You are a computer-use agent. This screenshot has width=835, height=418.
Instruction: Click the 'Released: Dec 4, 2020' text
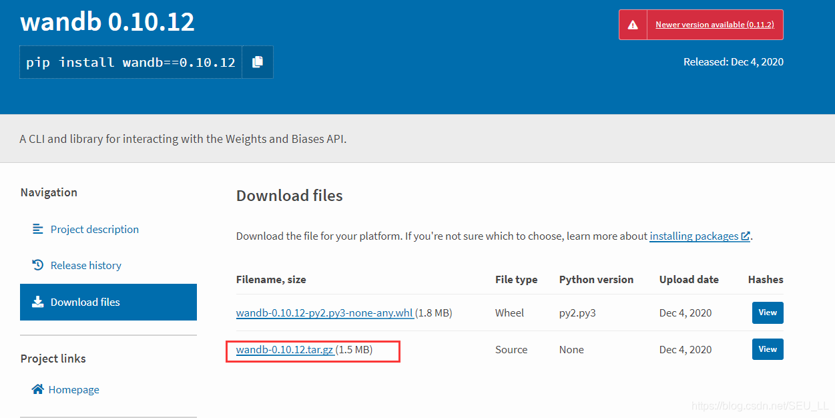click(734, 61)
